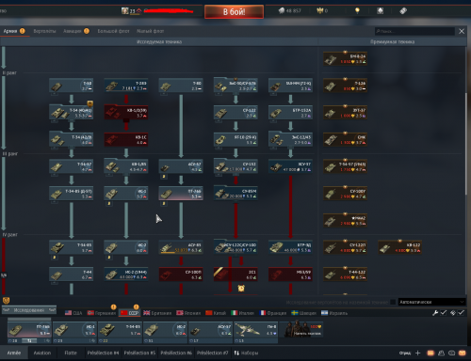471x361 pixels.
Task: Click the recruit crew slot
Action: [301, 330]
